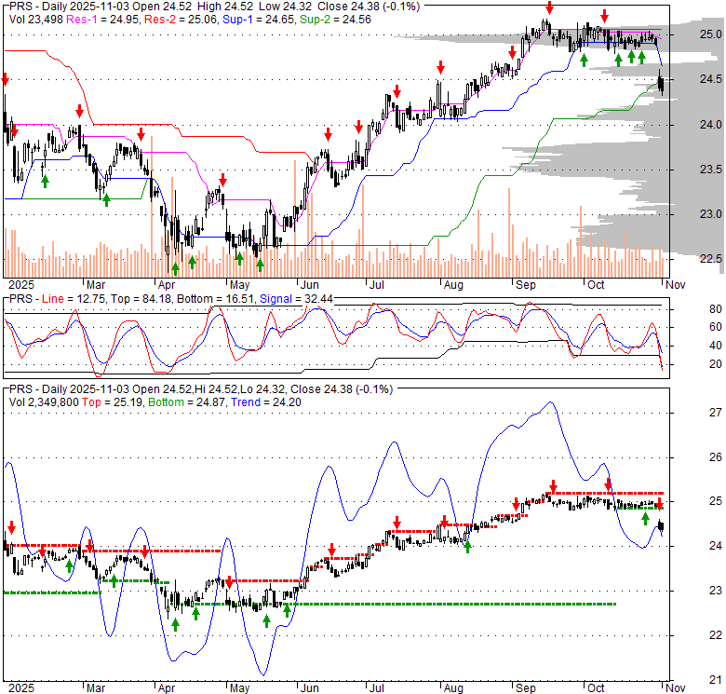Image resolution: width=726 pixels, height=694 pixels.
Task: Click Mar on the top chart's date axis
Action: tap(96, 285)
